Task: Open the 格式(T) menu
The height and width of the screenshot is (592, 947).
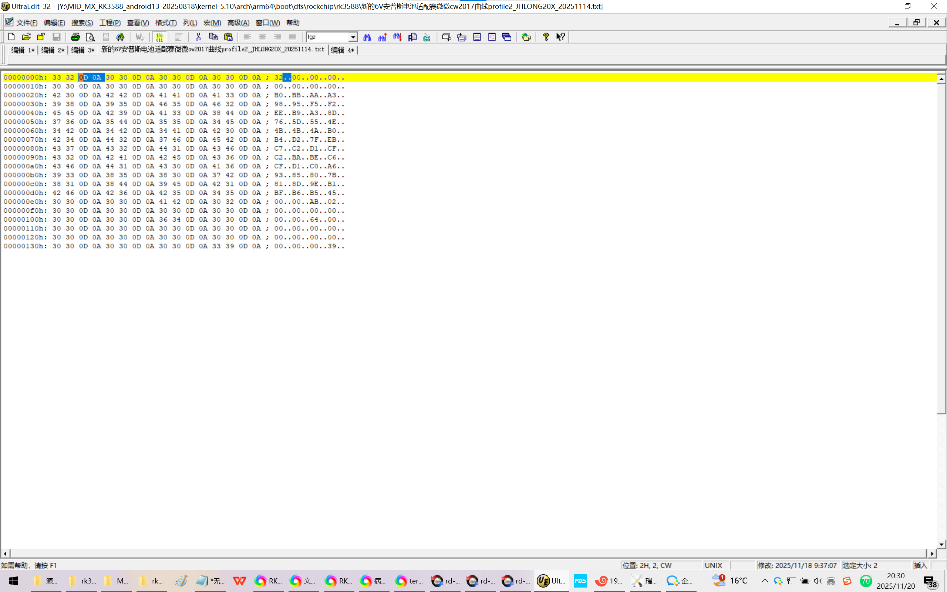Action: point(166,23)
